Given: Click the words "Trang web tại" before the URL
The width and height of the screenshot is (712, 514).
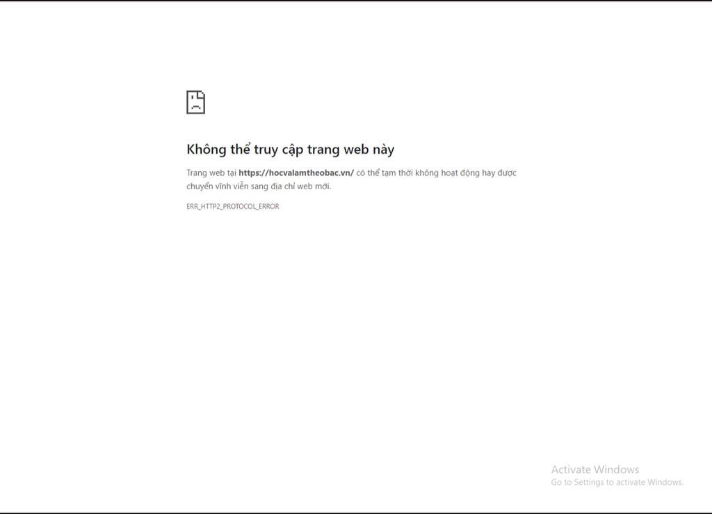Looking at the screenshot, I should [211, 173].
